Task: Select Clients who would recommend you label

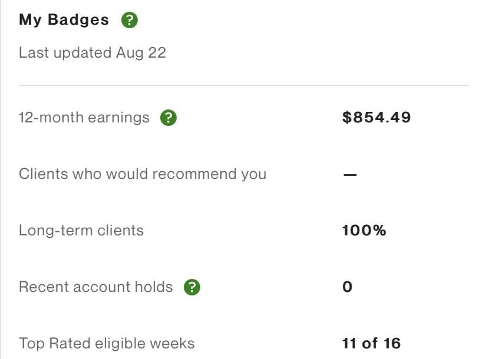Action: [143, 174]
